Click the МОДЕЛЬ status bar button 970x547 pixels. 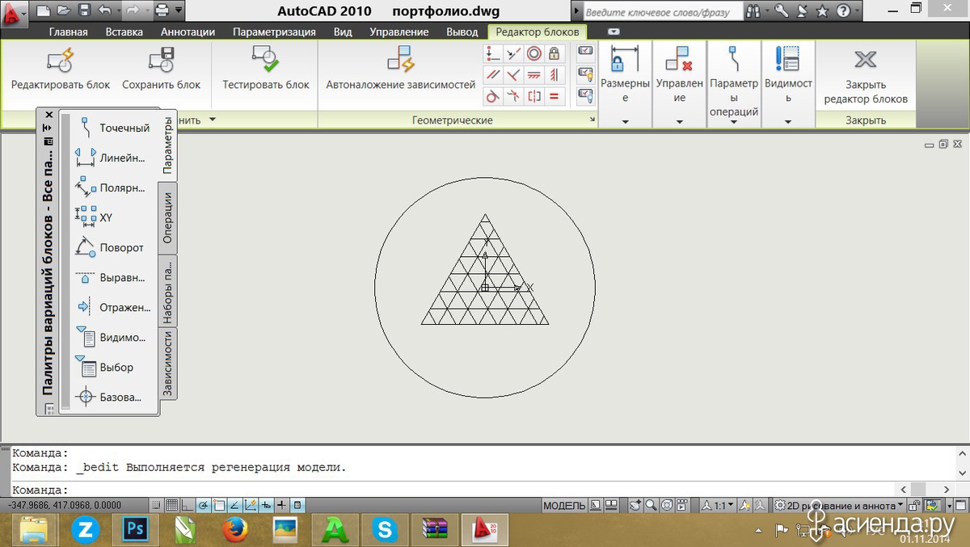[563, 506]
